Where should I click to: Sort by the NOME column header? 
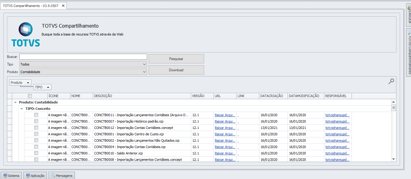82,96
